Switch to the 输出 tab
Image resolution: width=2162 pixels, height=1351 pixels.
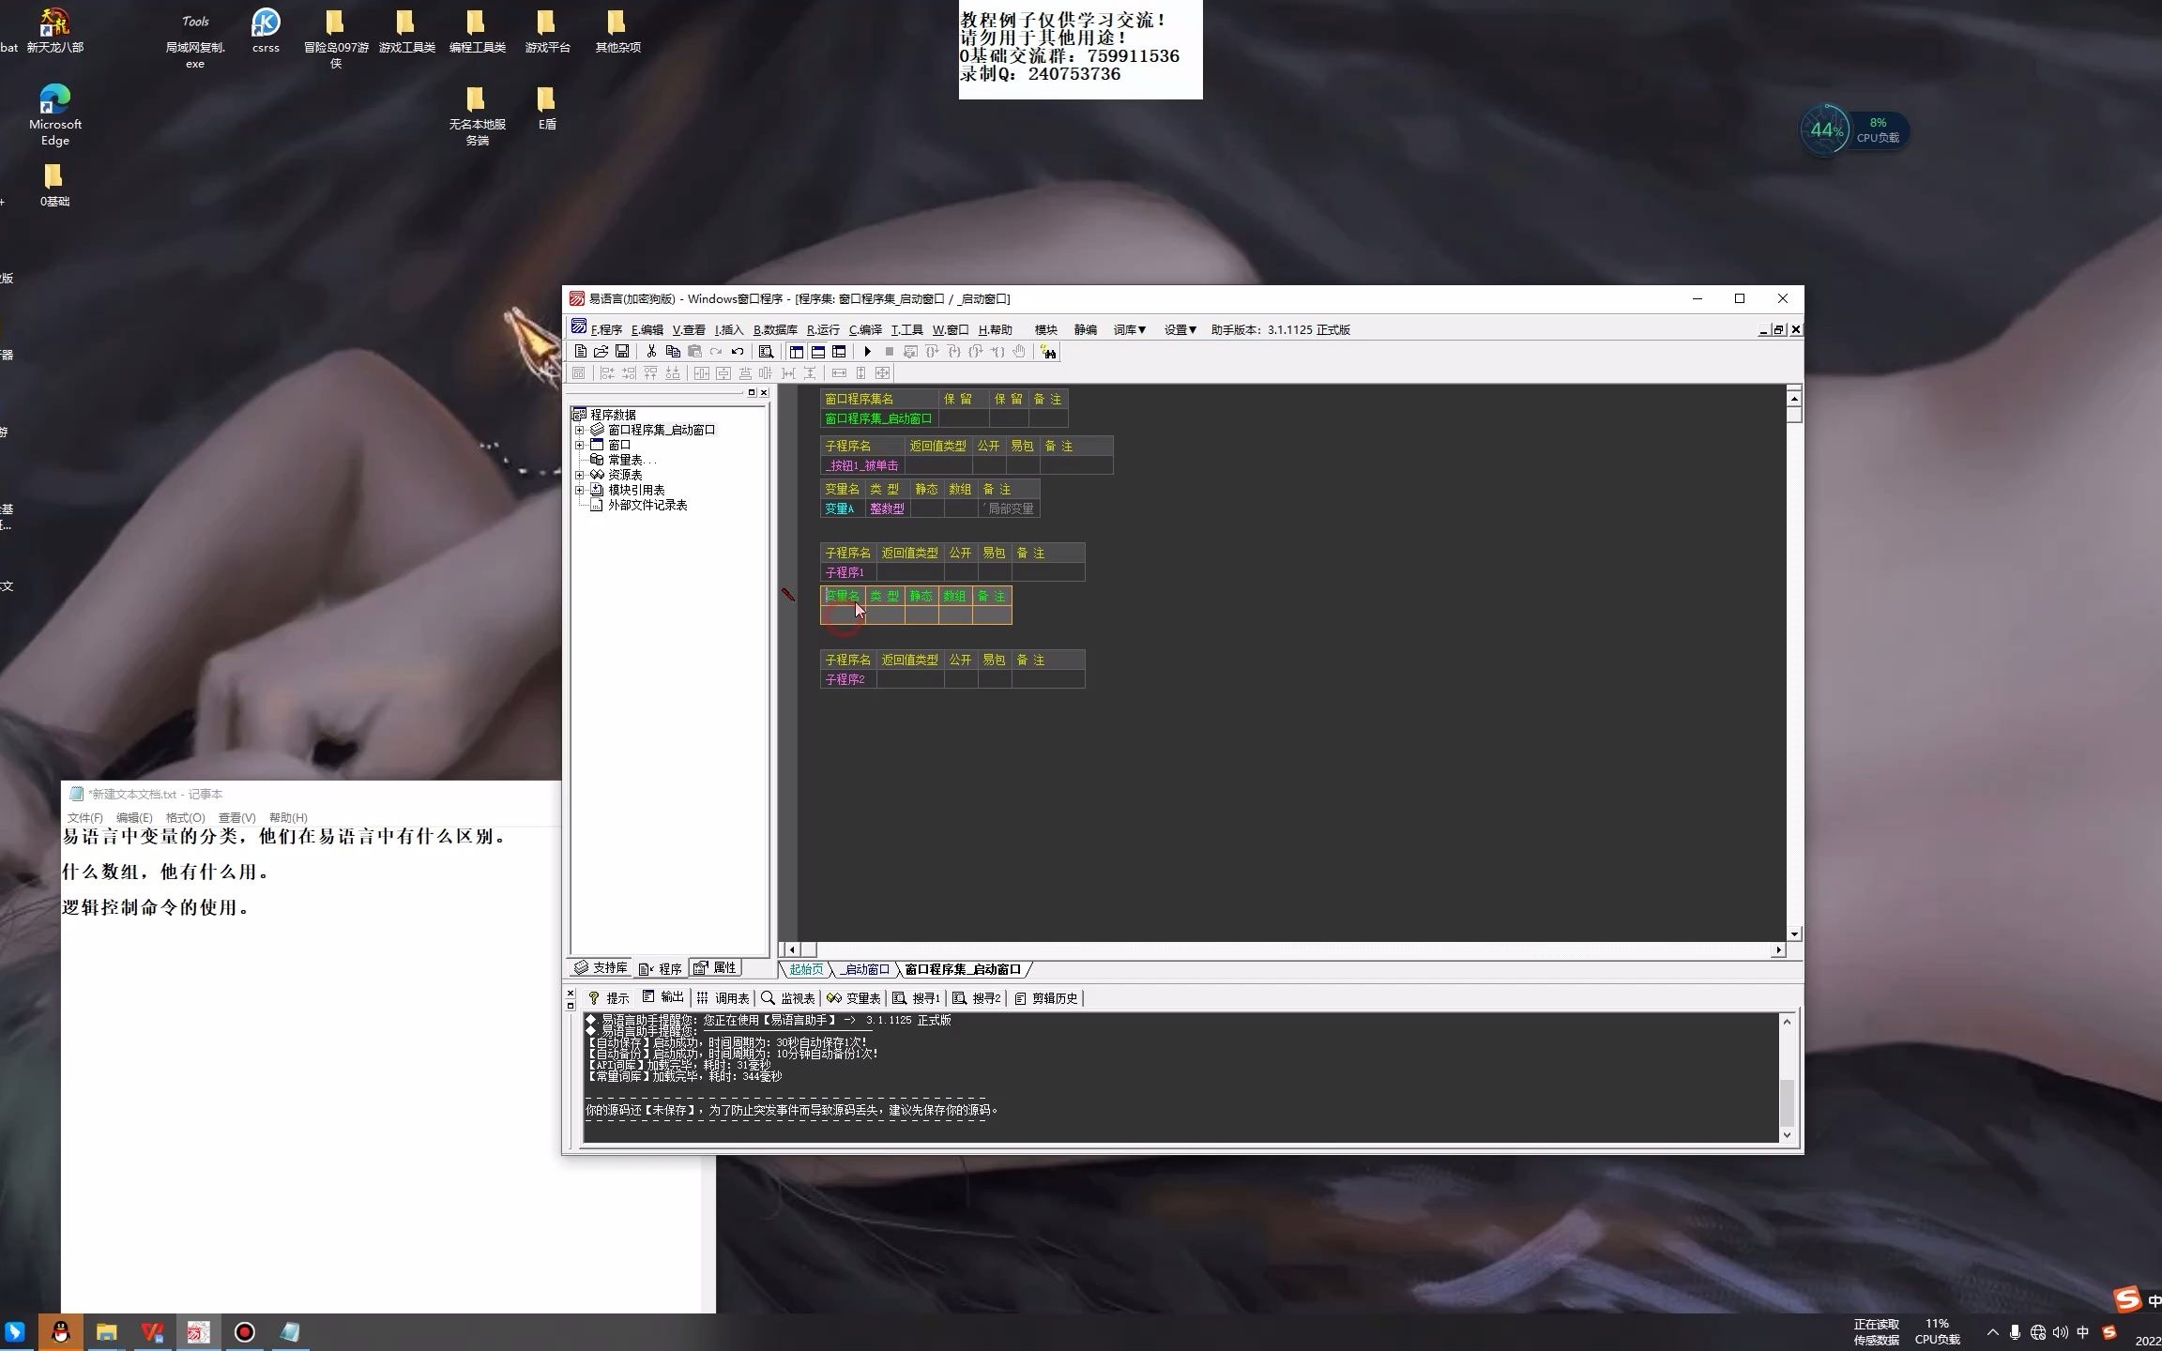point(663,997)
